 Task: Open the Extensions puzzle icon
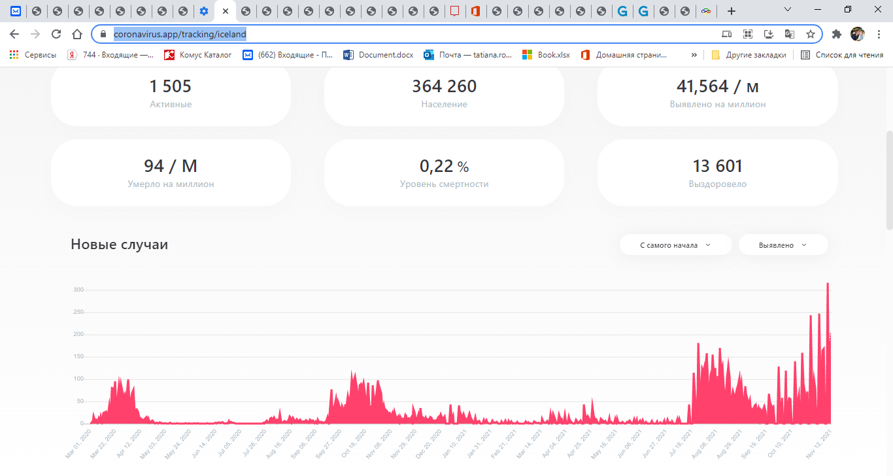tap(836, 34)
